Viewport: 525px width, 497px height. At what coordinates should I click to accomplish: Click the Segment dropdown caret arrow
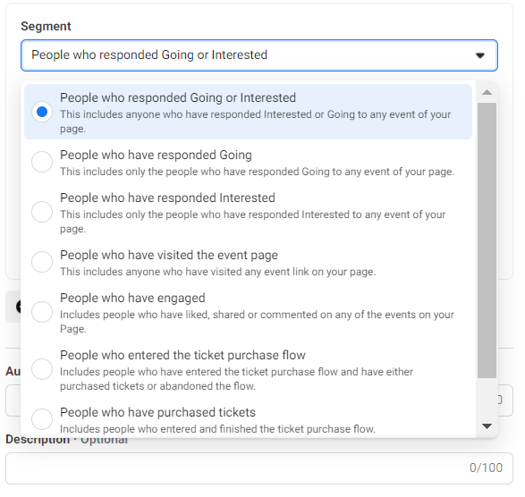coord(480,55)
